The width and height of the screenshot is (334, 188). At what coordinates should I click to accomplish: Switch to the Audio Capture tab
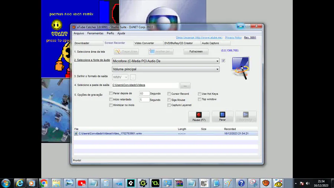215,43
